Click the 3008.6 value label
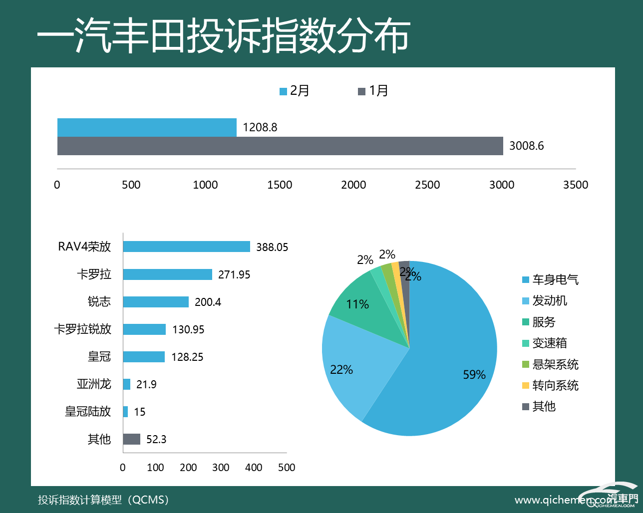 tap(526, 146)
